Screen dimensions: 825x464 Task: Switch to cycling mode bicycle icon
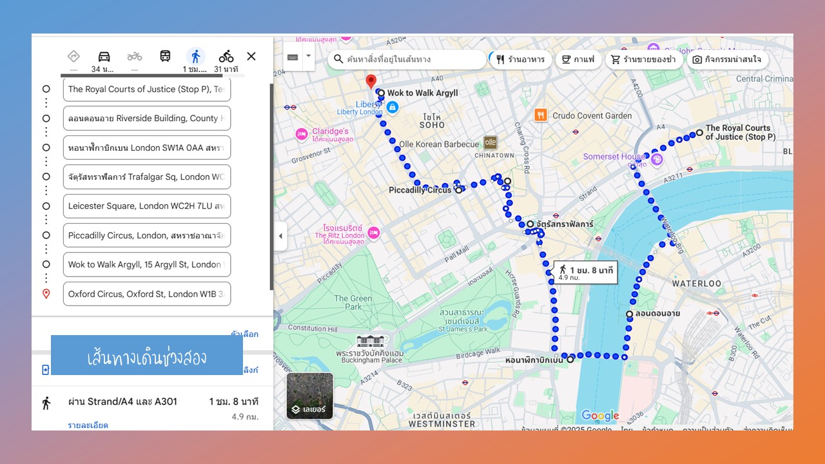point(226,56)
